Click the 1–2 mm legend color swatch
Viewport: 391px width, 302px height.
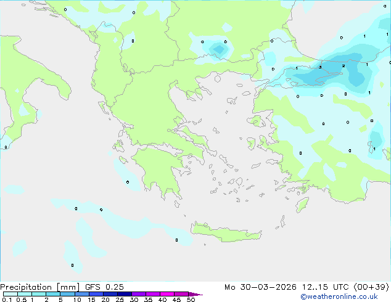pyautogui.click(x=39, y=294)
